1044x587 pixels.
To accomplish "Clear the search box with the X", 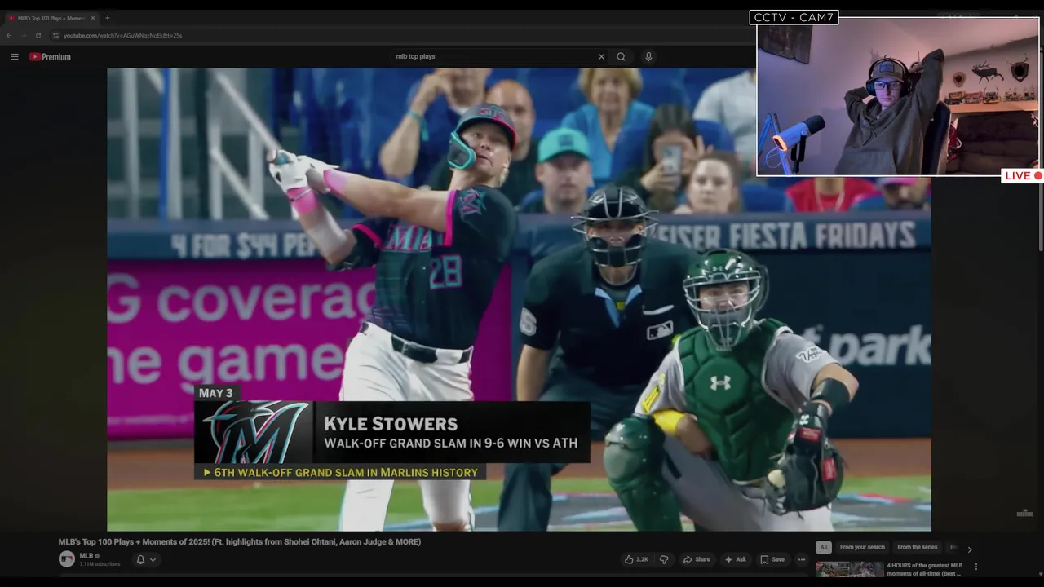I will click(x=601, y=57).
